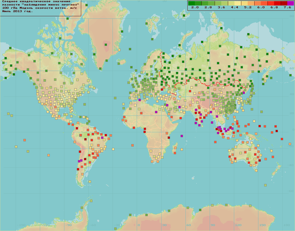
Task: Select the legend value 5.2
Action: point(248,7)
